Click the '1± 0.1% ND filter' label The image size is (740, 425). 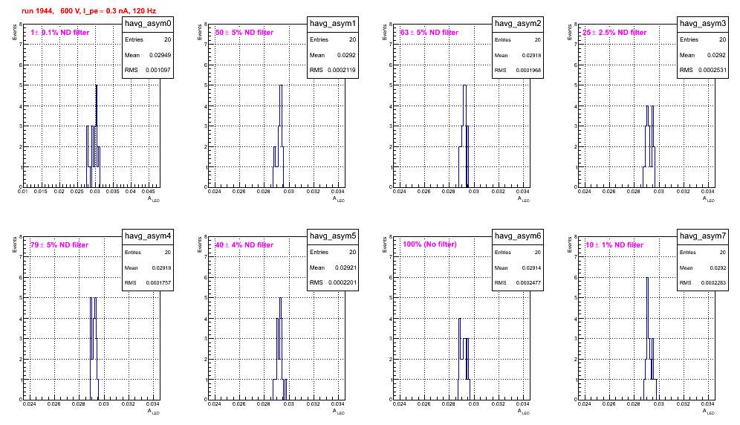tap(60, 33)
